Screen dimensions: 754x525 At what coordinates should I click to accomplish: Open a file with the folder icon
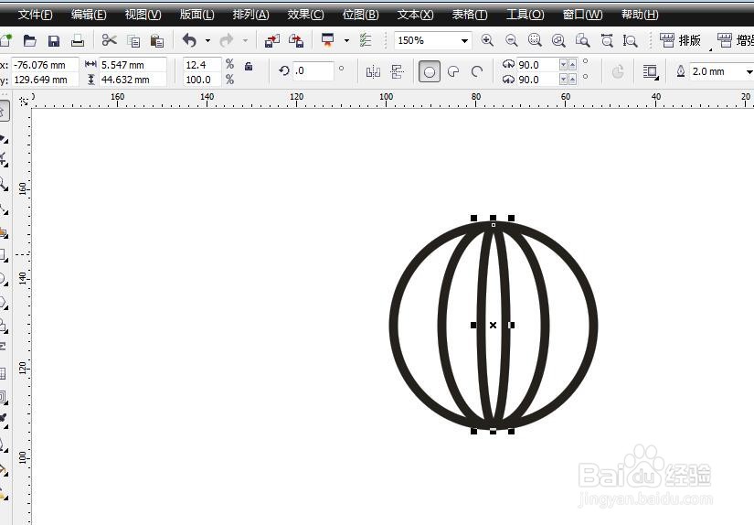[30, 40]
